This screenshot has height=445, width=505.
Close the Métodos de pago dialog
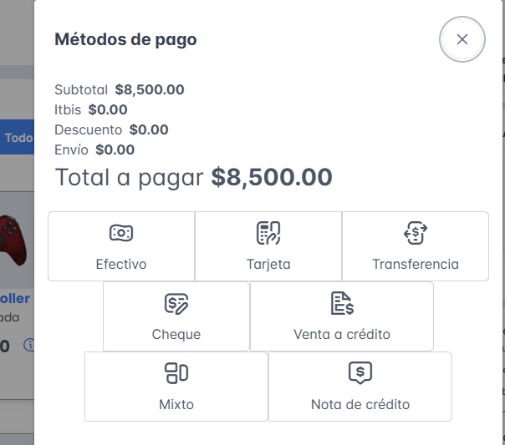[462, 39]
